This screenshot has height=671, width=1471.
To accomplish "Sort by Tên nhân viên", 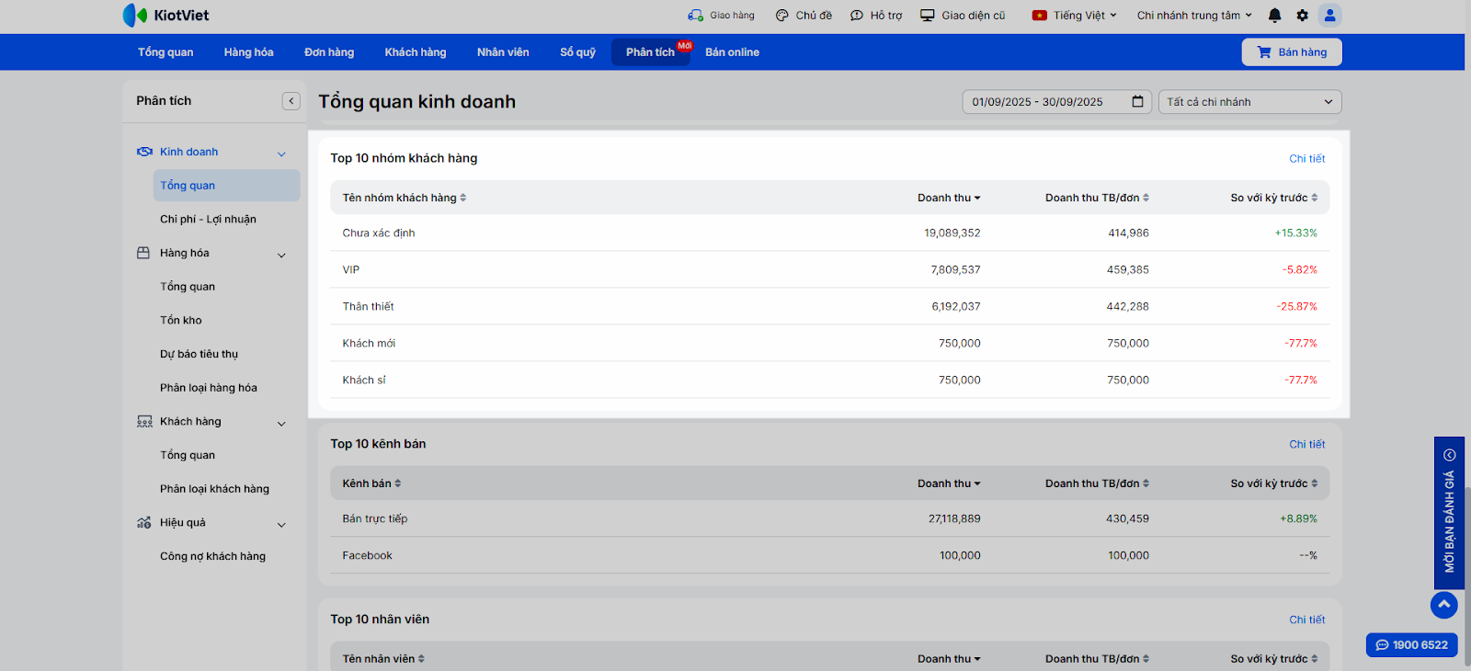I will pos(383,659).
